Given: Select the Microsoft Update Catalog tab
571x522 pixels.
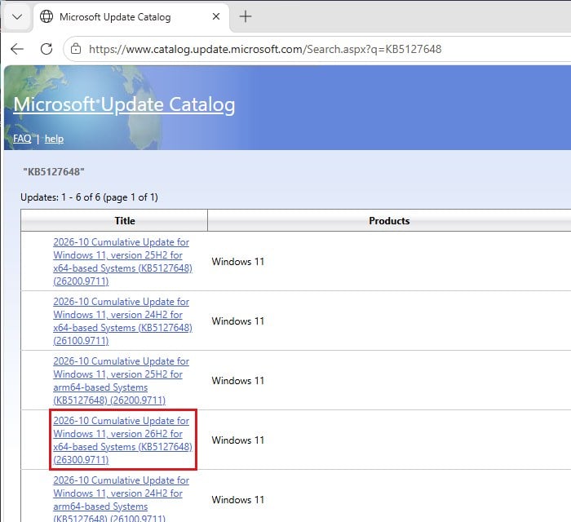Looking at the screenshot, I should (131, 17).
